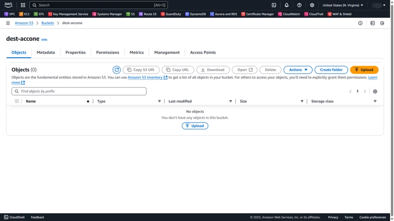Viewport: 394px width, 221px height.
Task: Sort by Last modified column arrow
Action: (230, 101)
